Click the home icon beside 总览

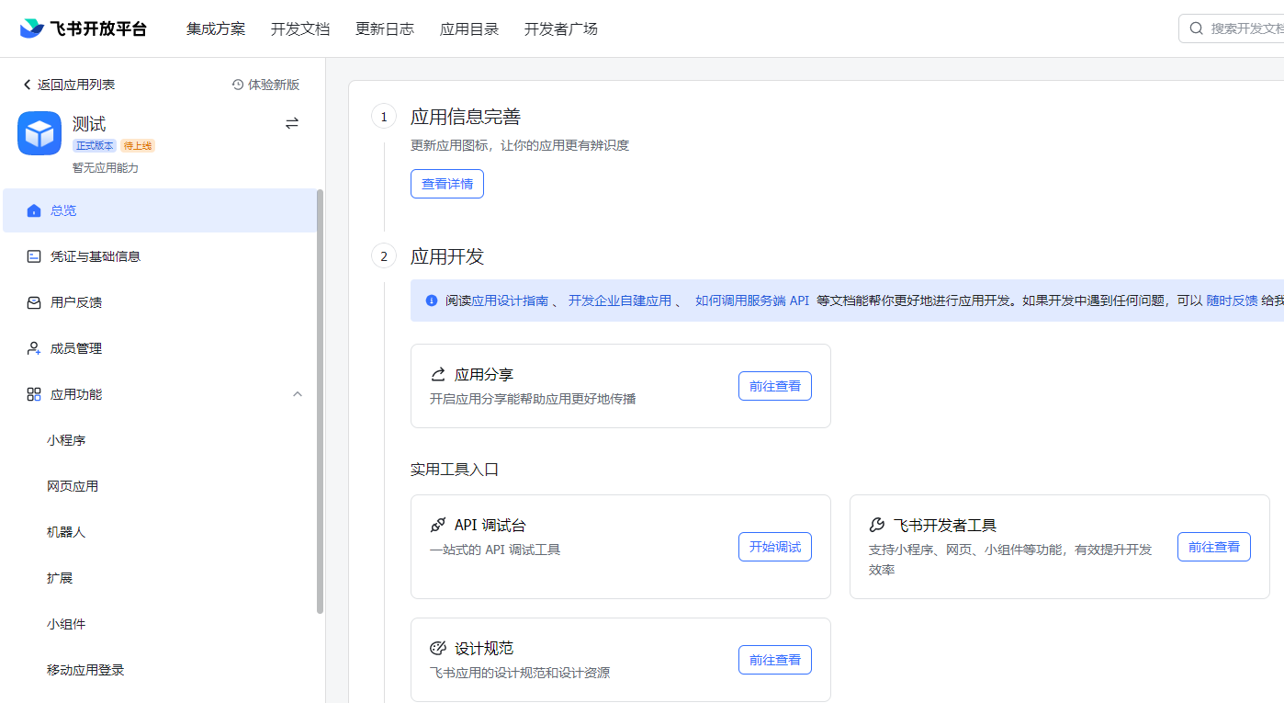coord(34,210)
